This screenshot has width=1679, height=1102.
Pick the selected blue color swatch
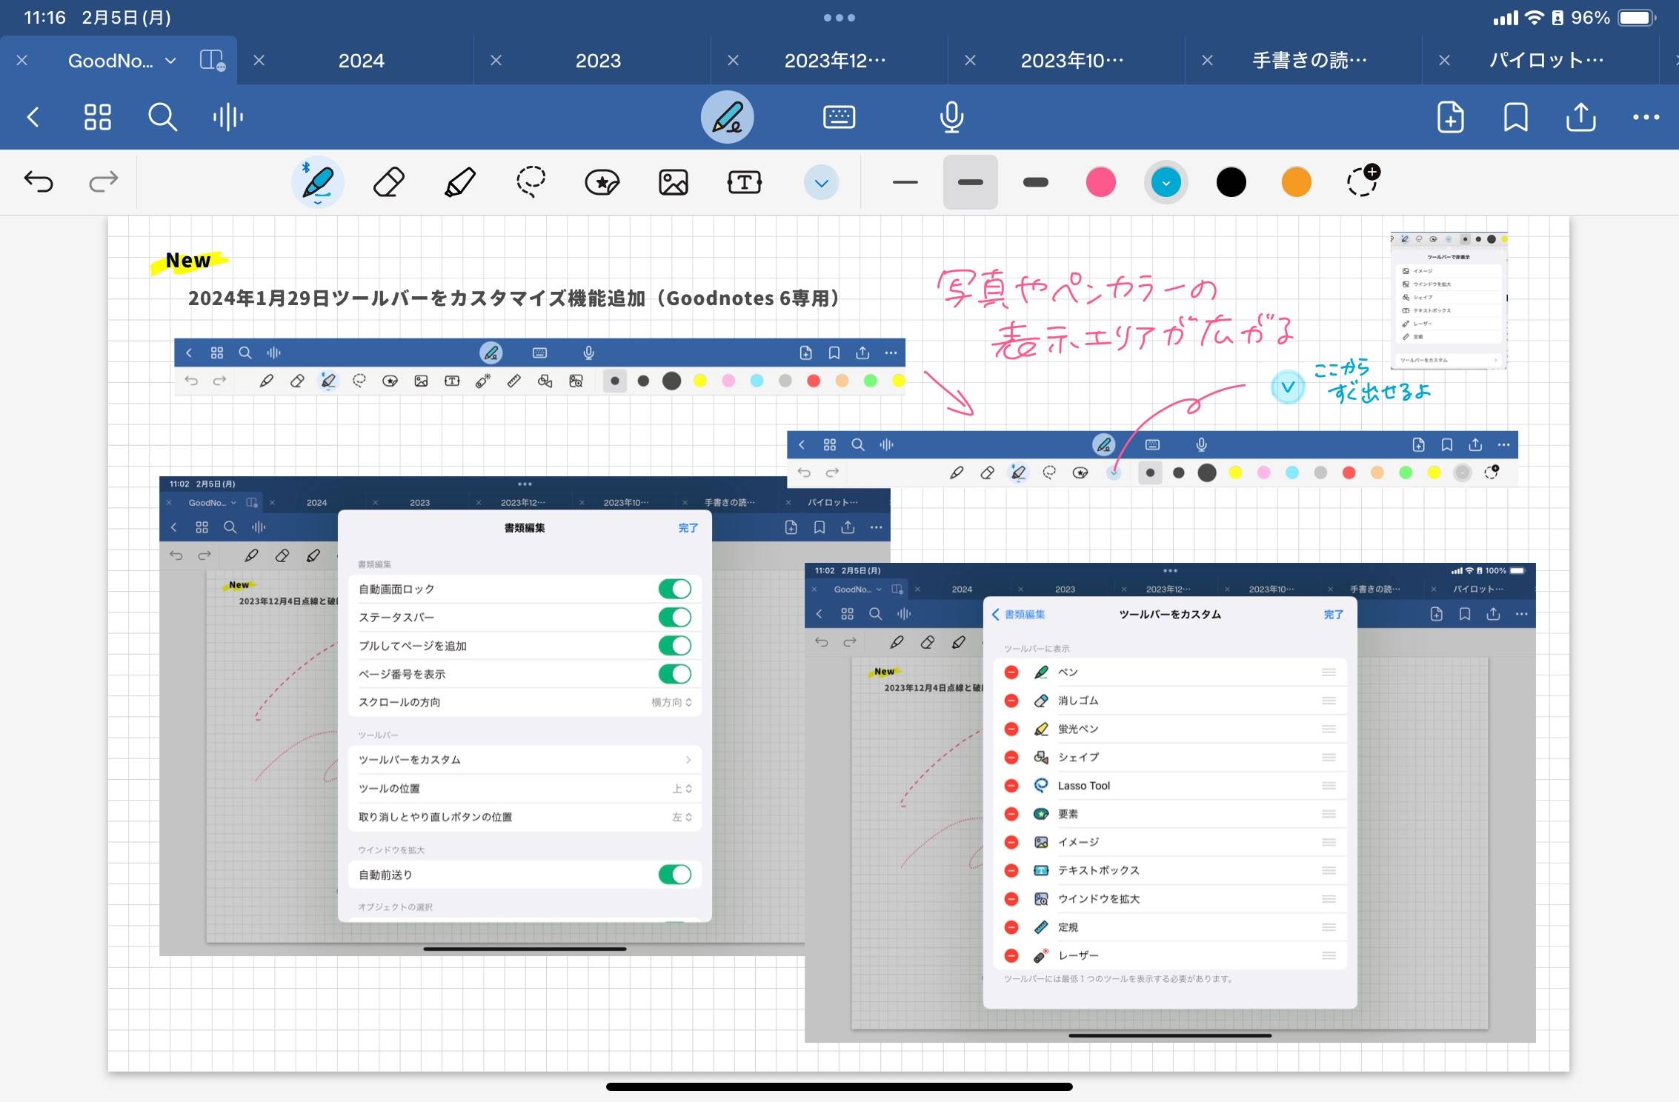[1166, 182]
